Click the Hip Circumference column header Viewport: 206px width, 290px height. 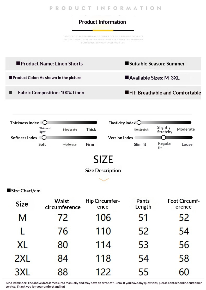[x=103, y=204]
